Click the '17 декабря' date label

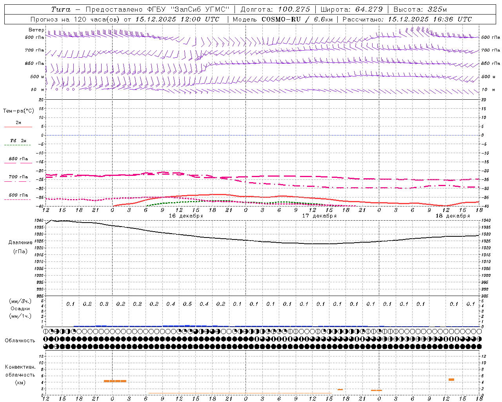click(319, 216)
